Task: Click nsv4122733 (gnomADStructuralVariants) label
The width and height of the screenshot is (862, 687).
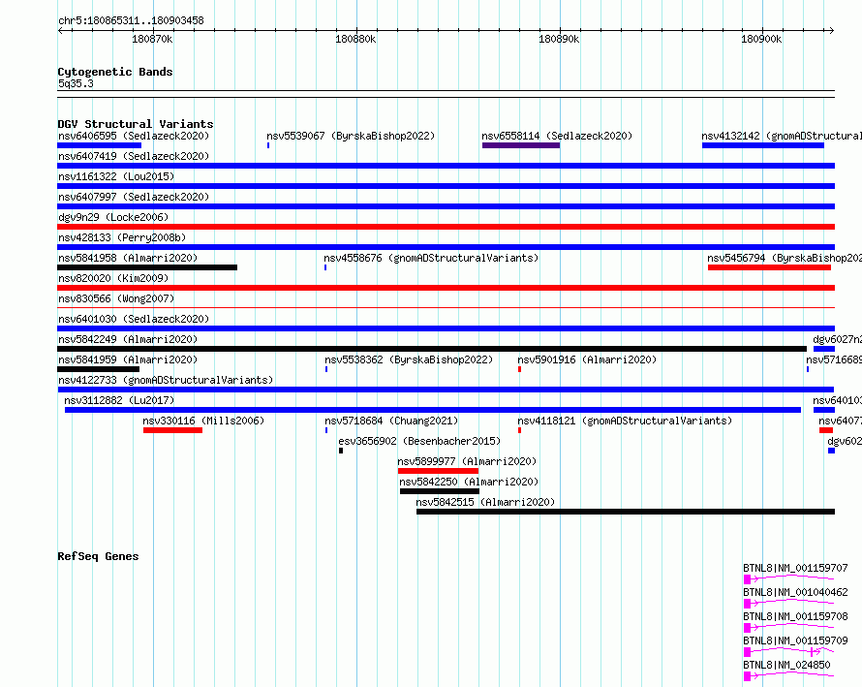Action: coord(166,380)
